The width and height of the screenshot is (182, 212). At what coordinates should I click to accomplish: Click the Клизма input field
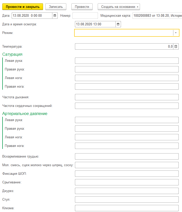(x=127, y=208)
